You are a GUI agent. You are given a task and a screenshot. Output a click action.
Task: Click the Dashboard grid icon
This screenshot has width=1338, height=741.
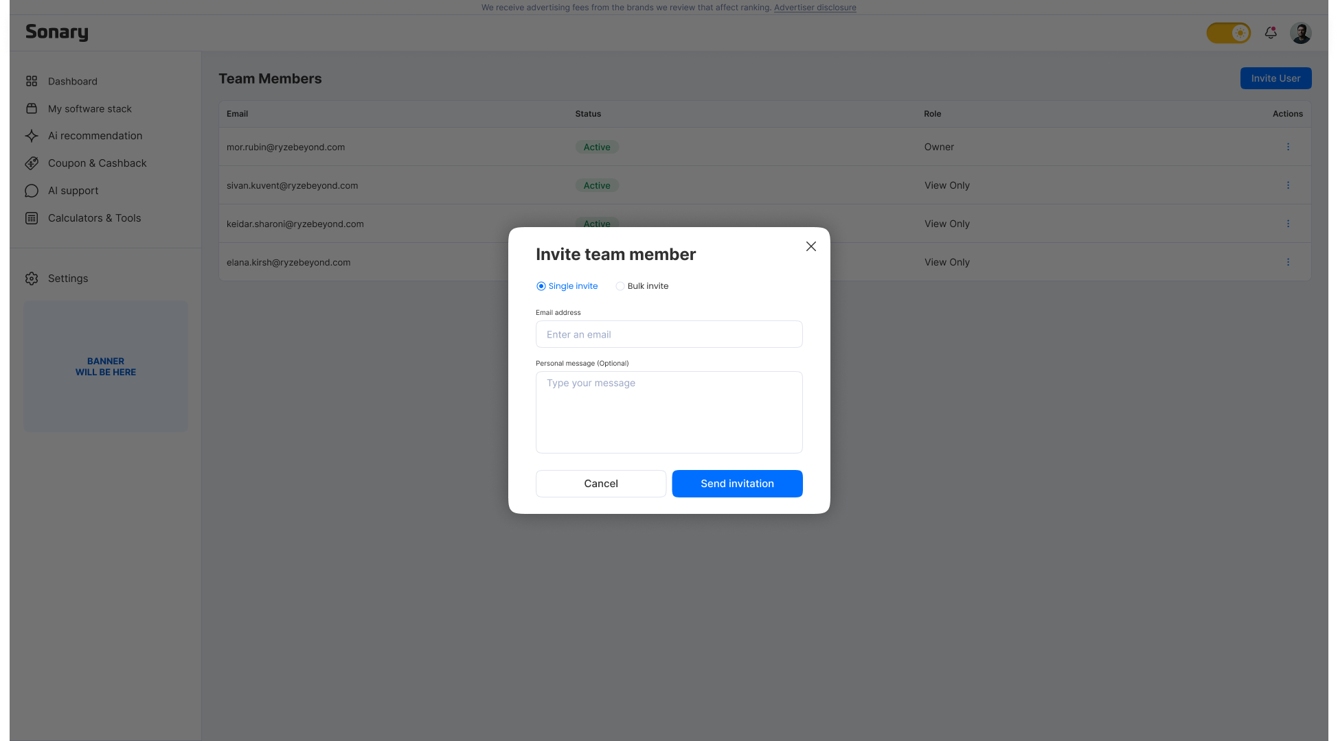[32, 81]
